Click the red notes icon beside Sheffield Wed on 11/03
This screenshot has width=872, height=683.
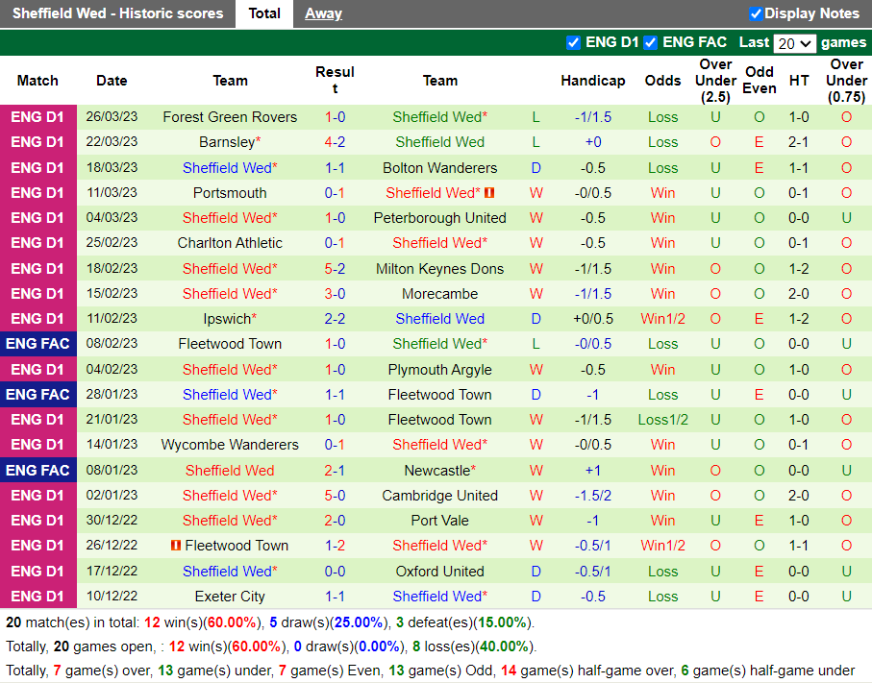489,192
